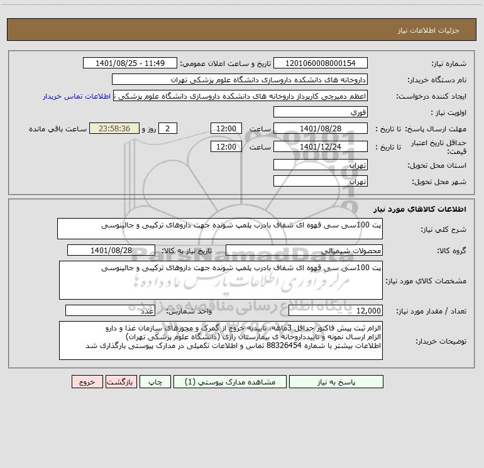The image size is (484, 468).
Task: Click the announcement date 1401/08/25 - 11:49 field
Action: [130, 63]
